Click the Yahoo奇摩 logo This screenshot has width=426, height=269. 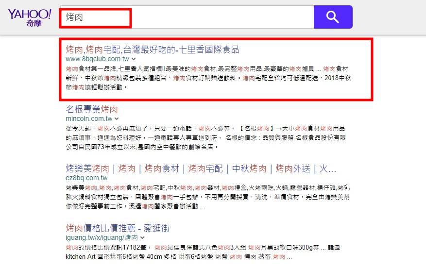pyautogui.click(x=30, y=17)
